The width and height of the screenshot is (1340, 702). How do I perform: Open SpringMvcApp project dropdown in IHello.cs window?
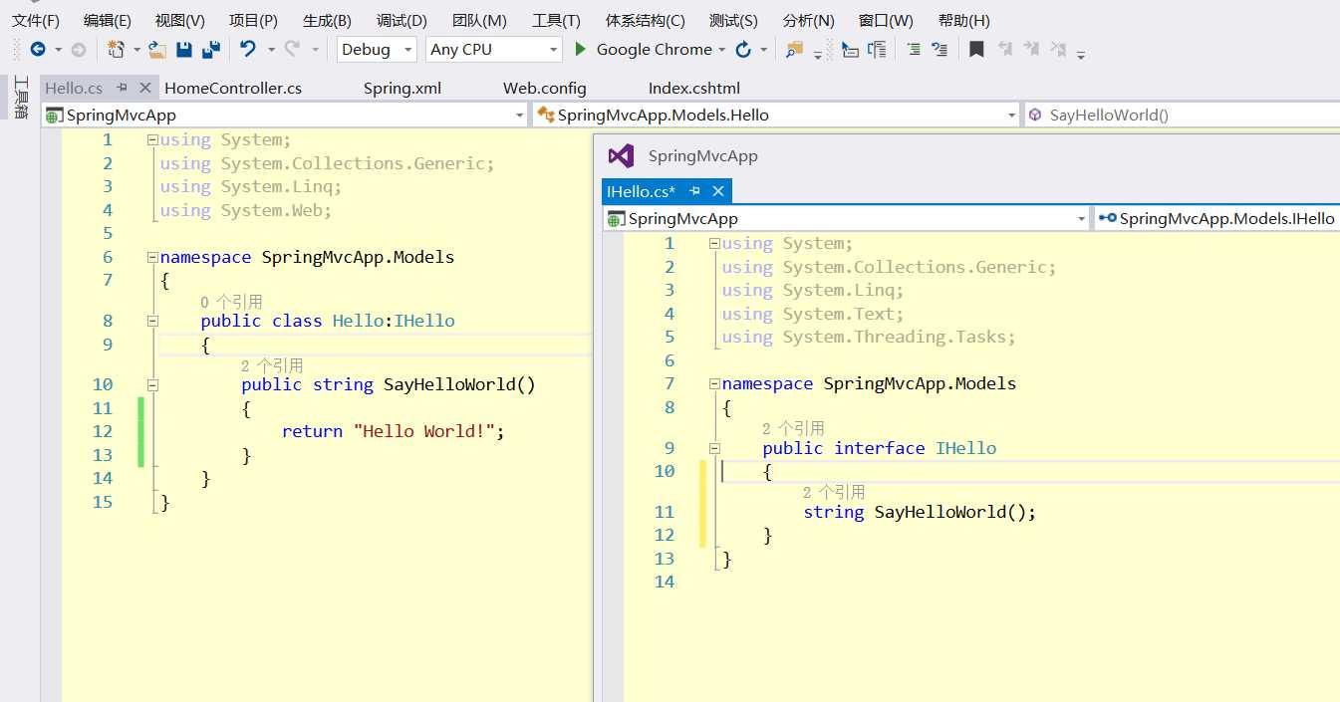(846, 218)
